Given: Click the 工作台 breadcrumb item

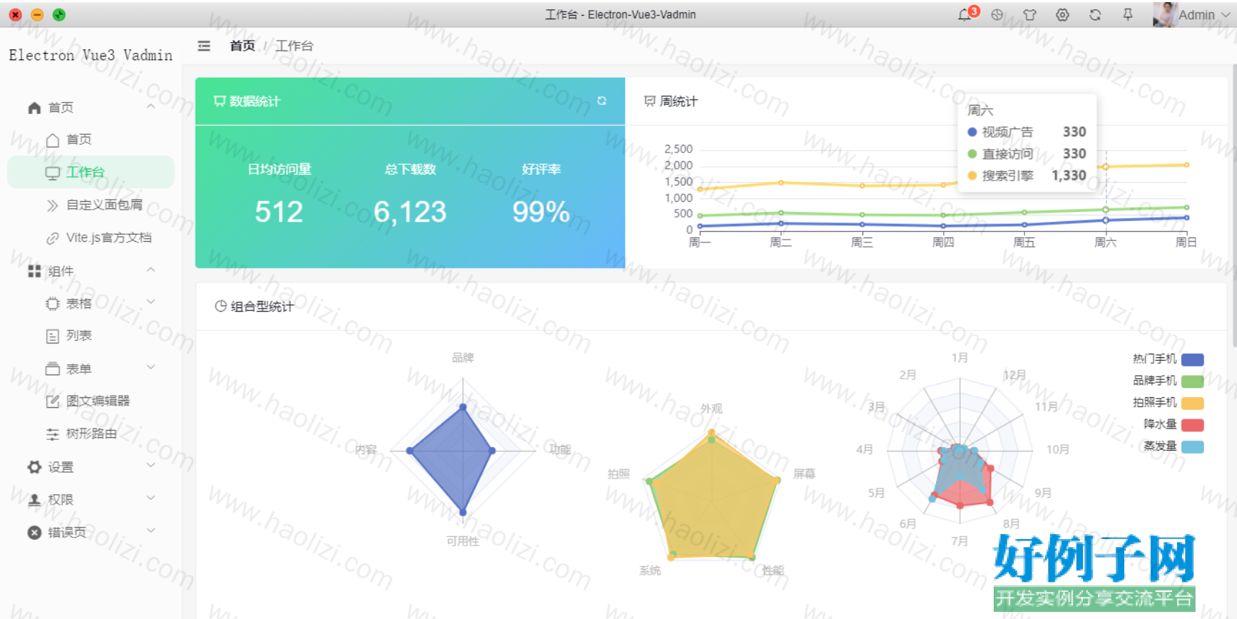Looking at the screenshot, I should point(294,46).
